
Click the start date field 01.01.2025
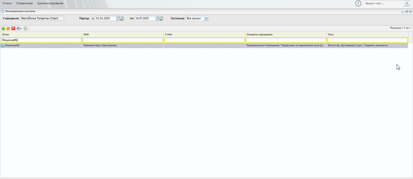[106, 18]
